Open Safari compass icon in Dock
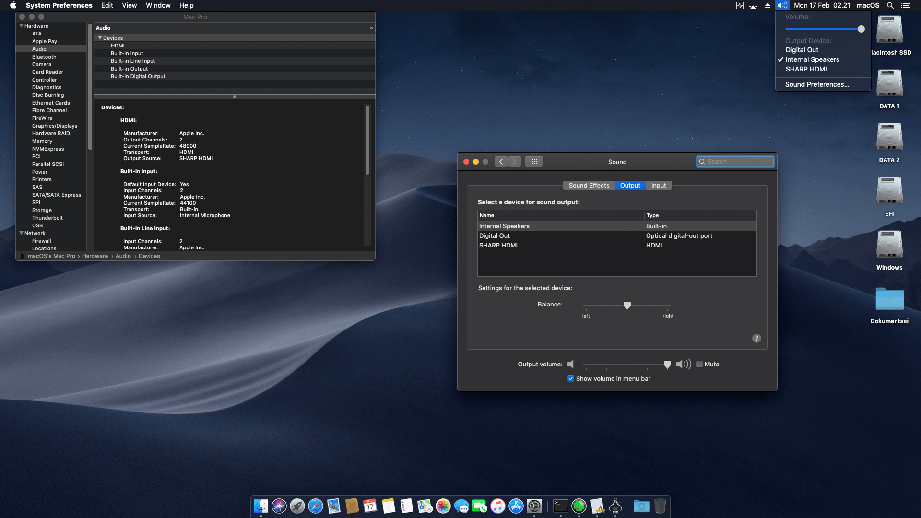The height and width of the screenshot is (518, 921). coord(315,506)
